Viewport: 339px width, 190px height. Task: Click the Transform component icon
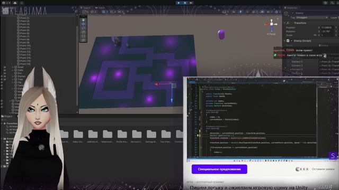[x=288, y=23]
